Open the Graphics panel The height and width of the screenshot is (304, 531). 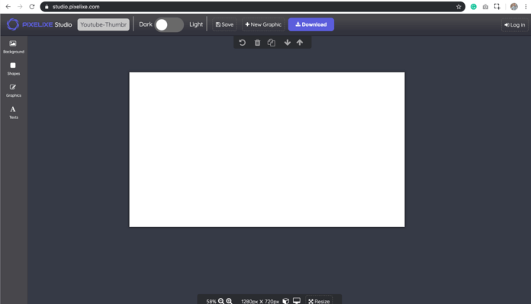(14, 91)
